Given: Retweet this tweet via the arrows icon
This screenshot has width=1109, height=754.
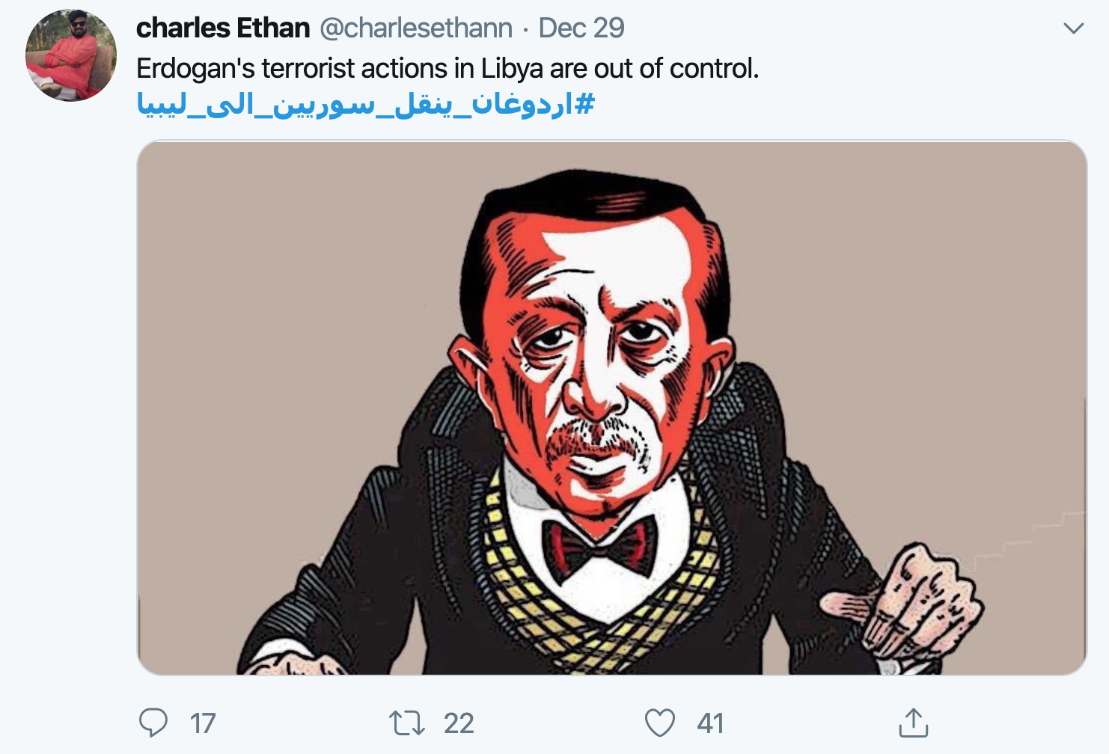Looking at the screenshot, I should tap(407, 723).
